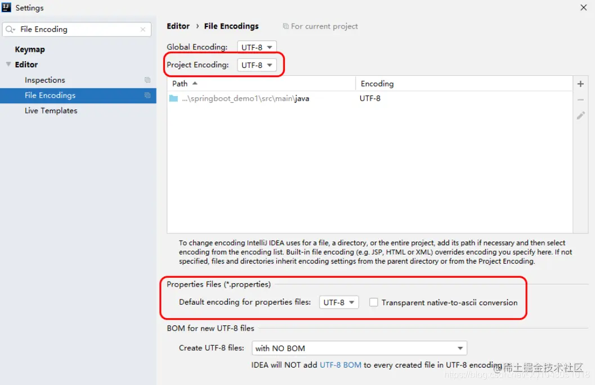Screen dimensions: 595x385
Task: Select the springboot_demo1 java path row
Action: pos(370,98)
